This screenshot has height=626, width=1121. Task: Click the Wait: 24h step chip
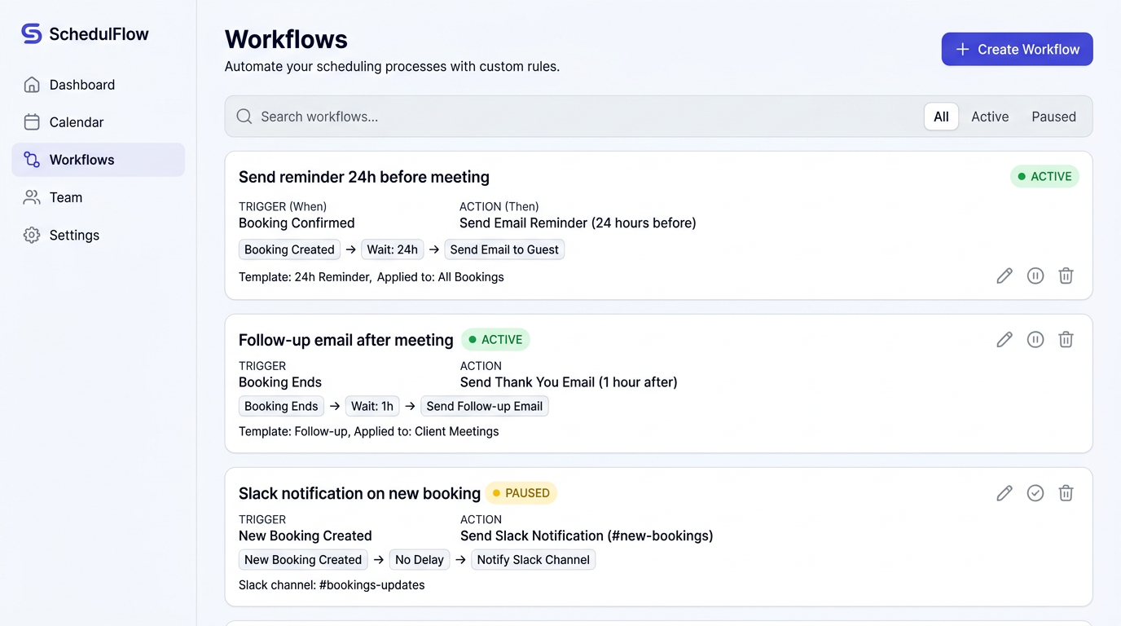click(392, 249)
